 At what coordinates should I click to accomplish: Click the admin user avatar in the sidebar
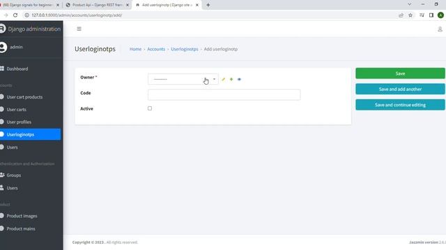pyautogui.click(x=3, y=47)
